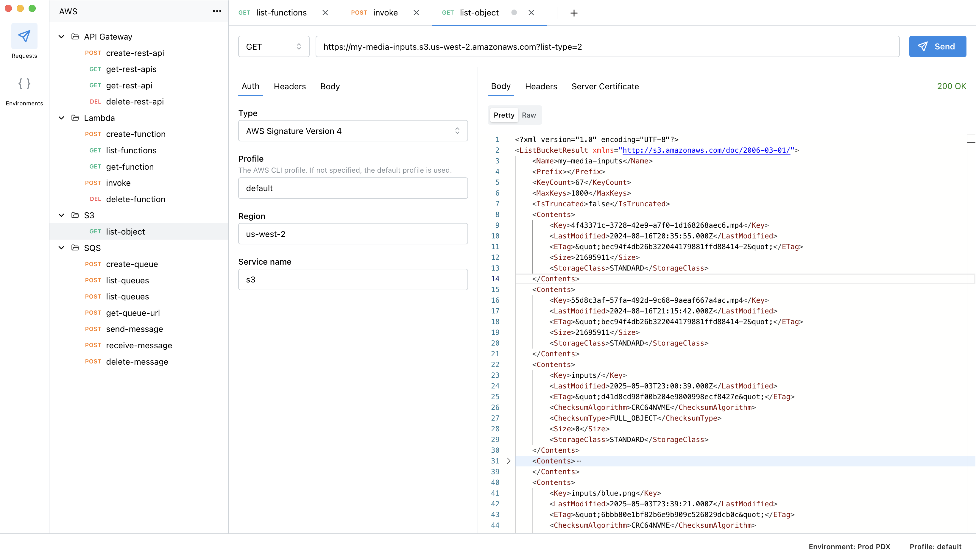Close the list-functions tab
The width and height of the screenshot is (976, 559).
325,13
